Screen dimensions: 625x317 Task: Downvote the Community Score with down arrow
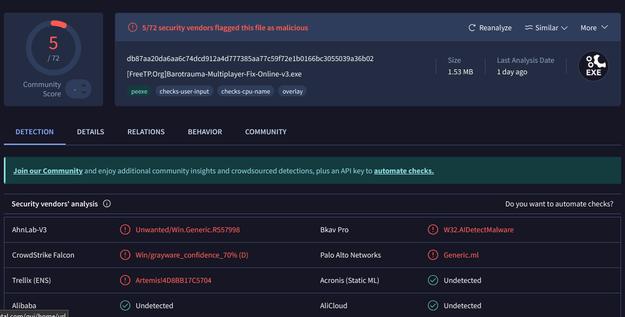84,92
